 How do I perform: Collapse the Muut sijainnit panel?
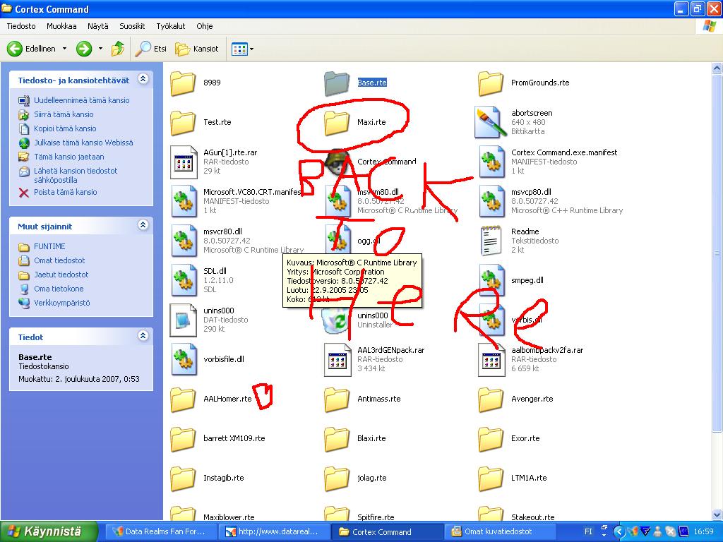[x=143, y=226]
